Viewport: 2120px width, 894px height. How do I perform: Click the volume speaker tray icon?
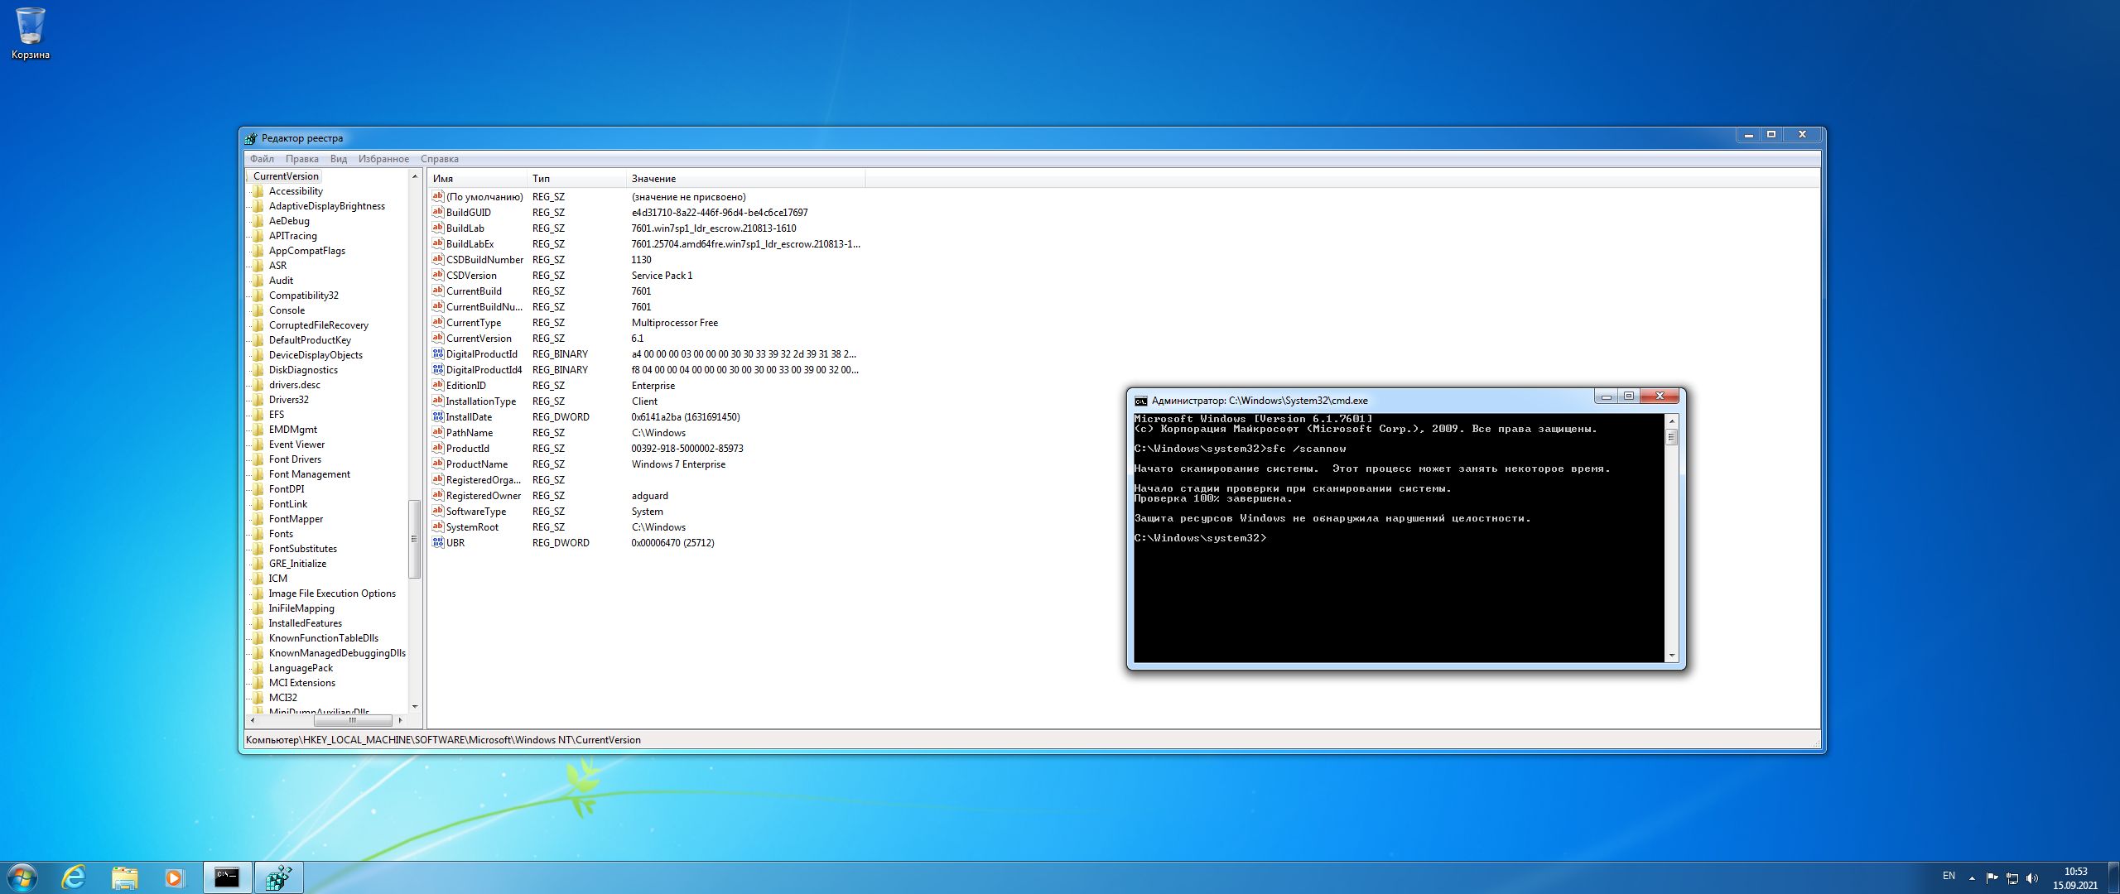[2031, 878]
